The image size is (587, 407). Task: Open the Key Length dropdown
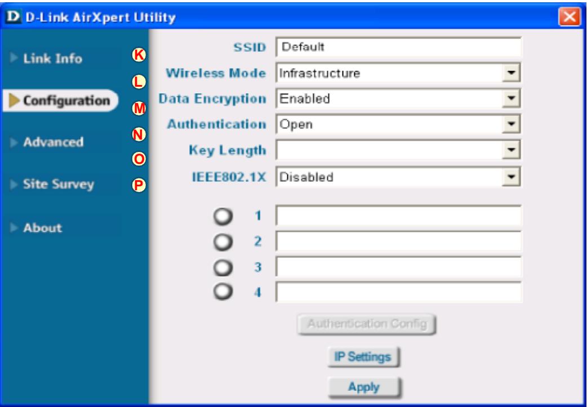point(511,150)
